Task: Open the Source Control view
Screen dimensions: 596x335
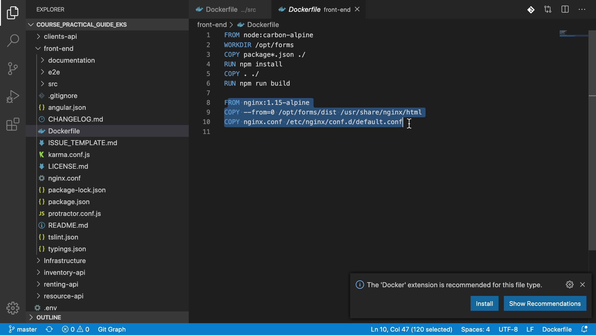Action: 13,69
